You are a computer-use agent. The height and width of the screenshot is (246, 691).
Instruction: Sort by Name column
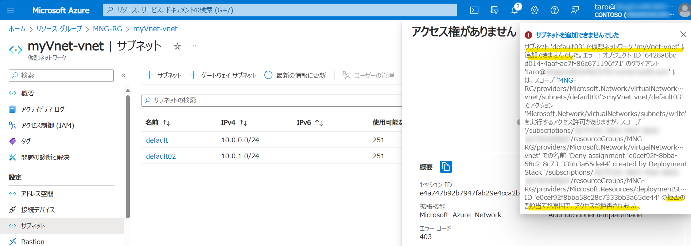(158, 123)
